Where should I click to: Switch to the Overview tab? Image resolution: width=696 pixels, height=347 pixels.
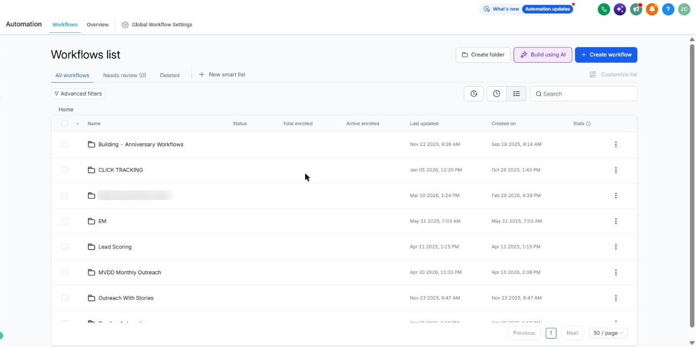coord(98,24)
